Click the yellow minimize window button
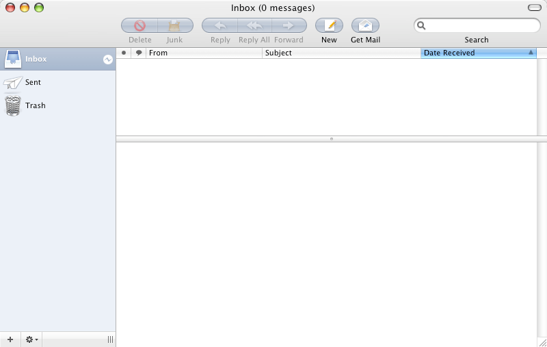Viewport: 547px width, 347px height. 25,8
